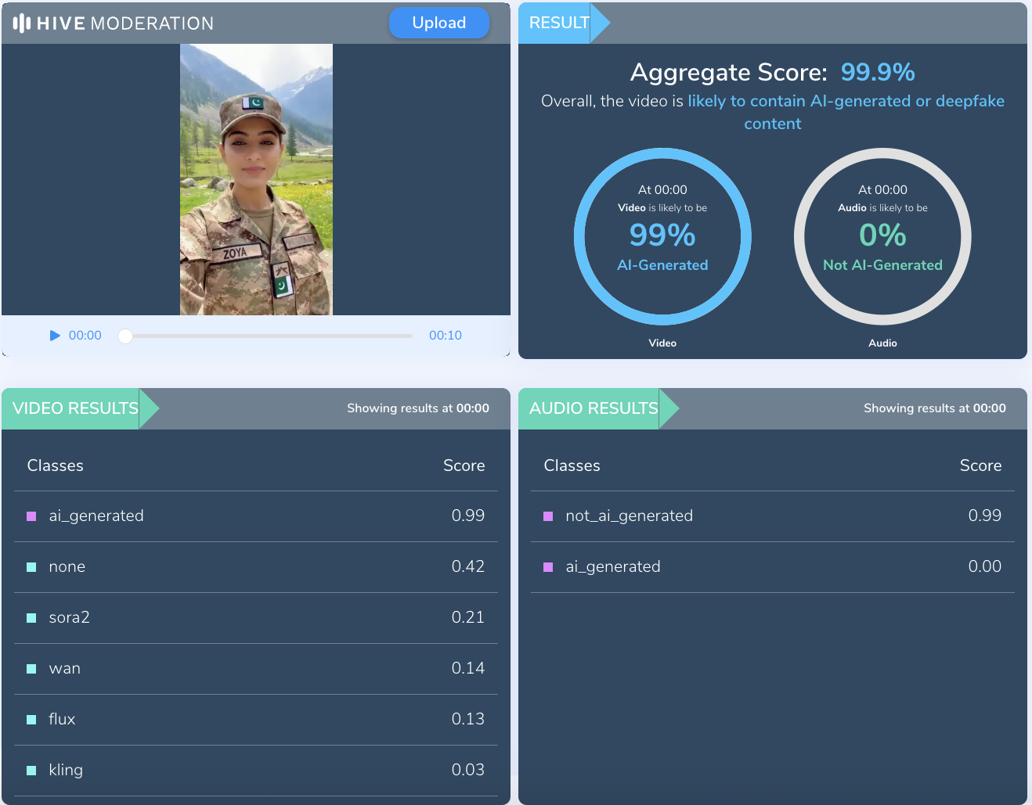Click the teal swatch beside sora2
Viewport: 1032px width, 805px height.
pyautogui.click(x=31, y=618)
